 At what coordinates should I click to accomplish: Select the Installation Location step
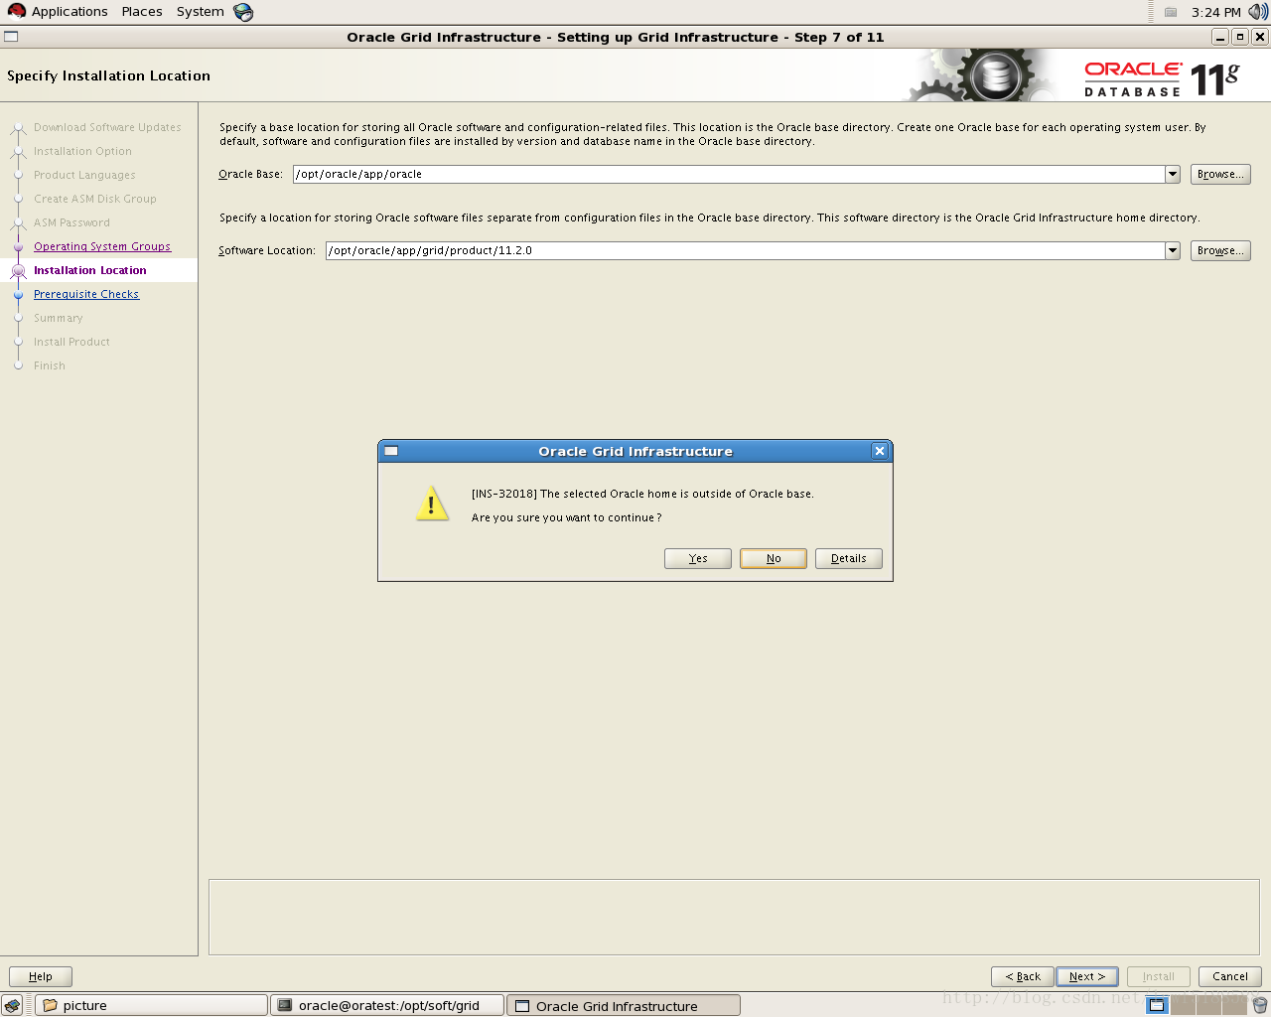click(x=89, y=270)
